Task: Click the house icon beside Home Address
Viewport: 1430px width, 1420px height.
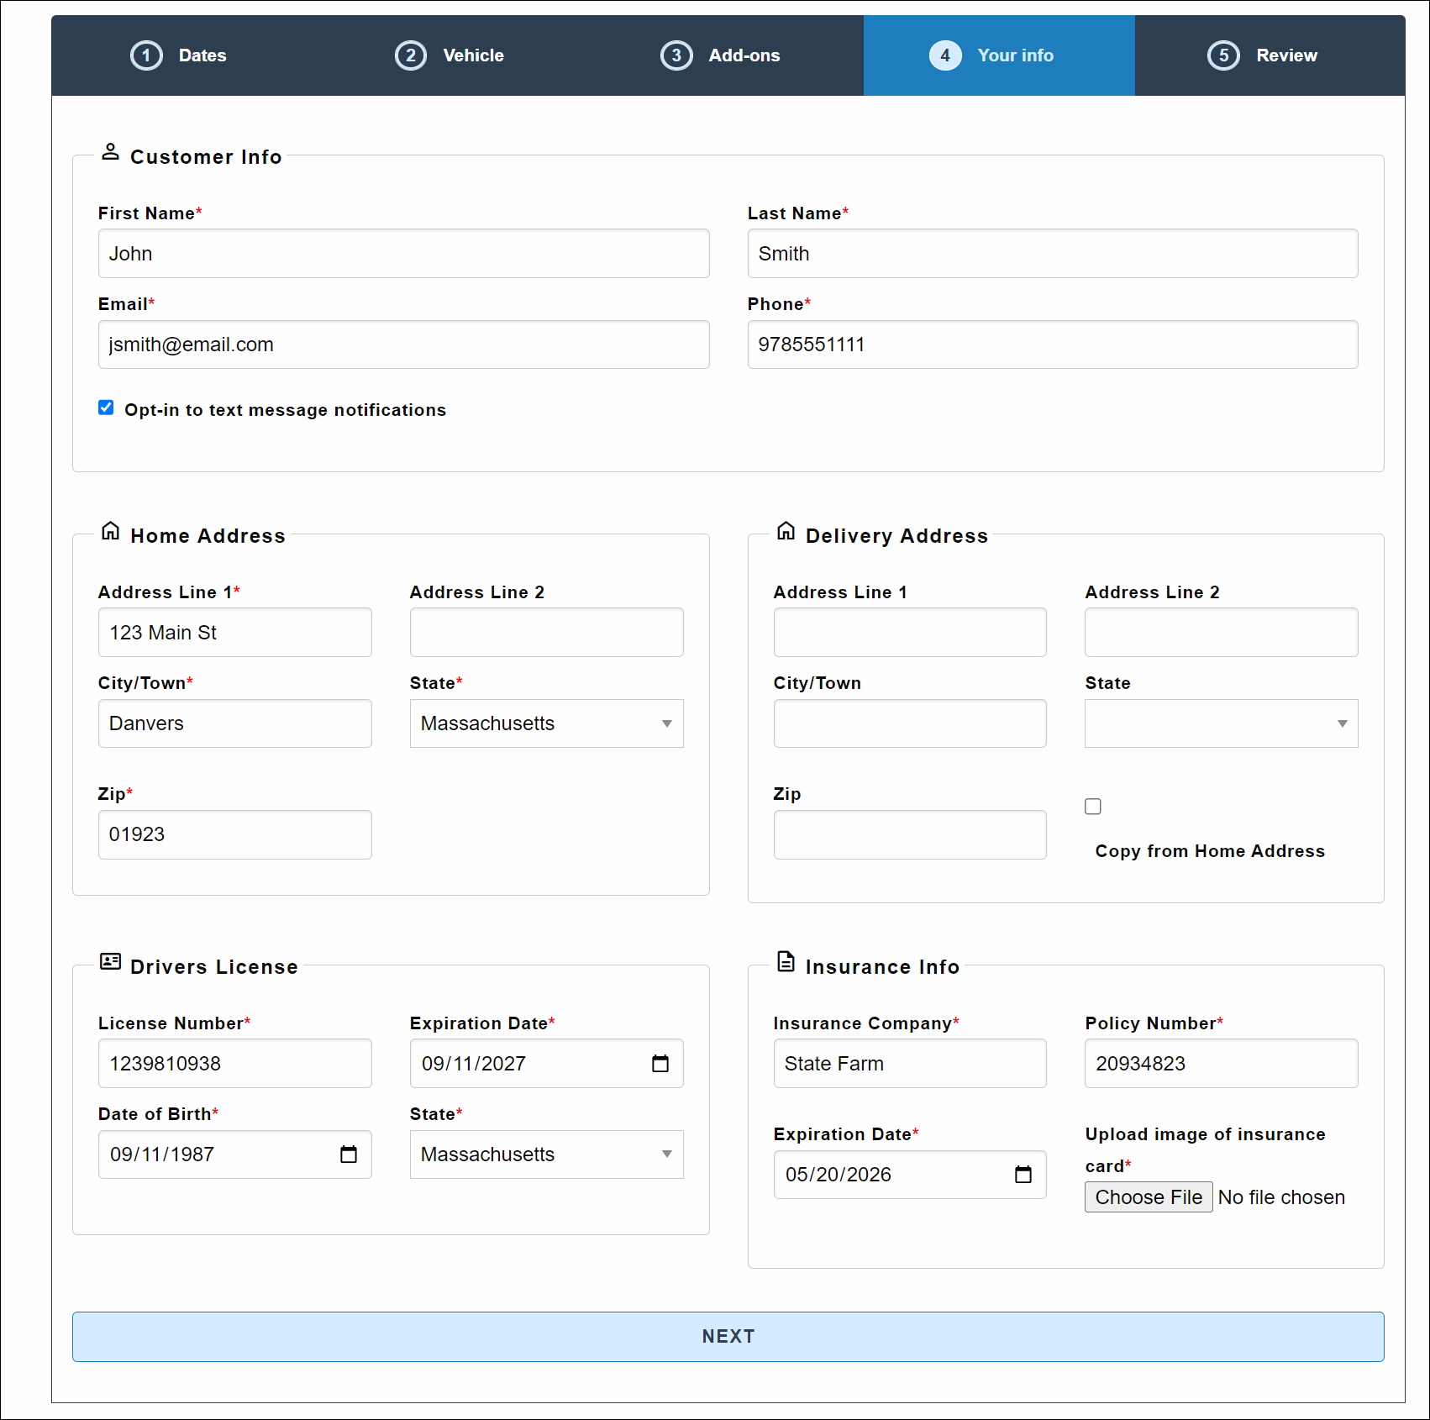Action: (110, 531)
